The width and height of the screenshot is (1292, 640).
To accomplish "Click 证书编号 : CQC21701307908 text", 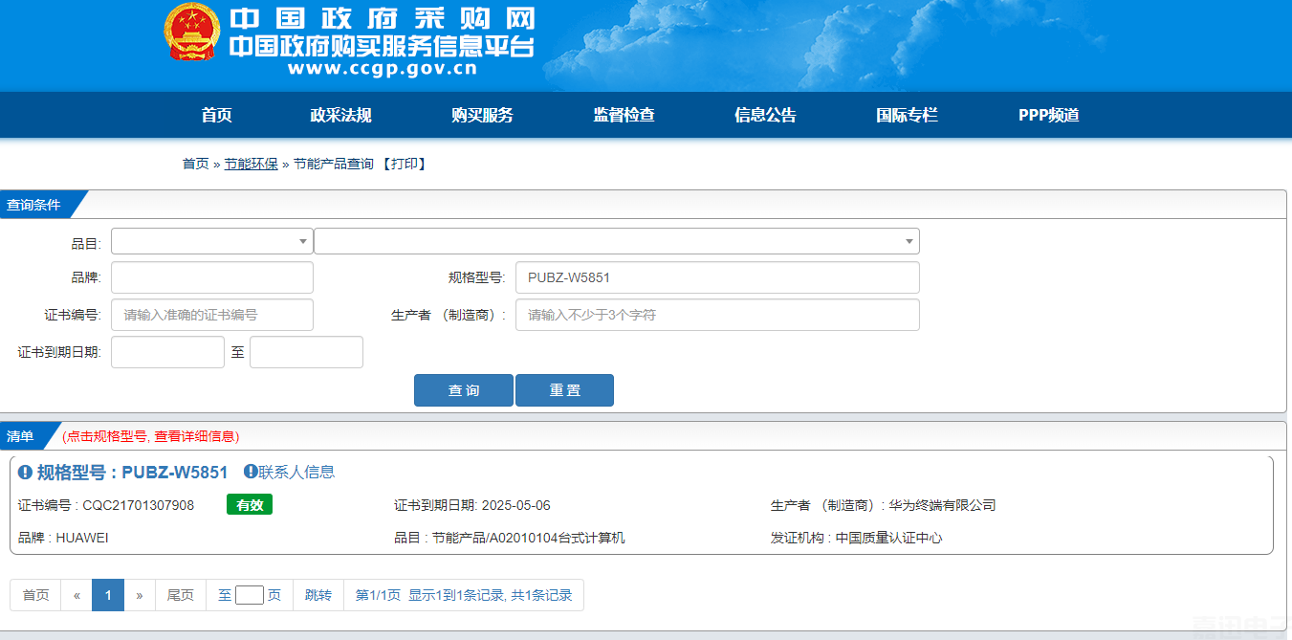I will point(106,505).
